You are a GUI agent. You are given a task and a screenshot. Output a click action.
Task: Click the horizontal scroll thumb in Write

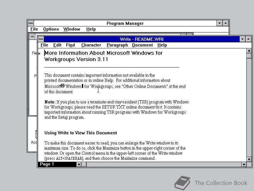[x=84, y=164]
